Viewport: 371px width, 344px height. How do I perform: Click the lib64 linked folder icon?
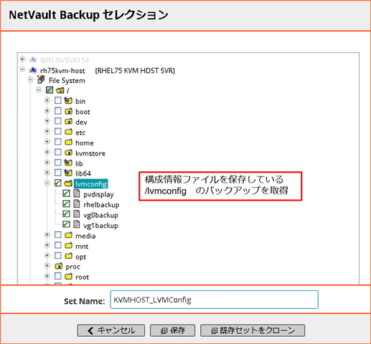coord(68,173)
